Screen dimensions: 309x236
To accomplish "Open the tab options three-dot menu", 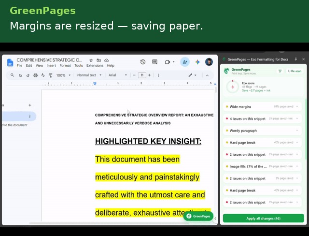I will coord(30,117).
